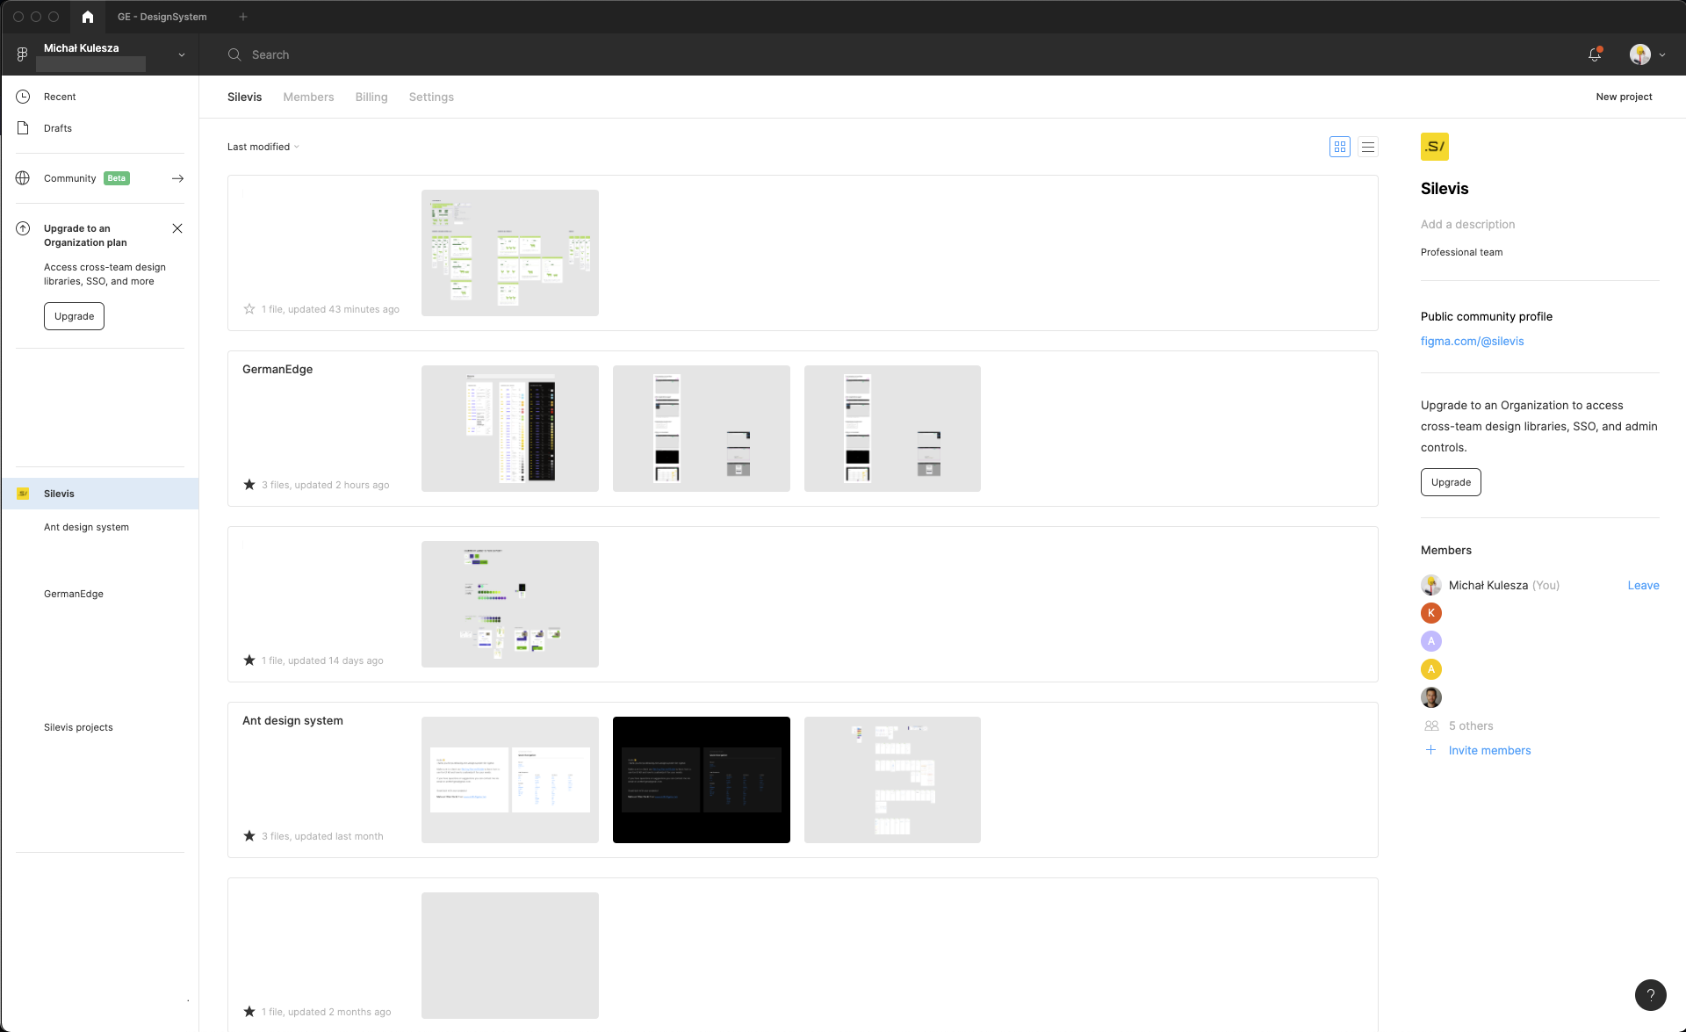Open Community via the globe icon
The image size is (1686, 1032).
24,178
